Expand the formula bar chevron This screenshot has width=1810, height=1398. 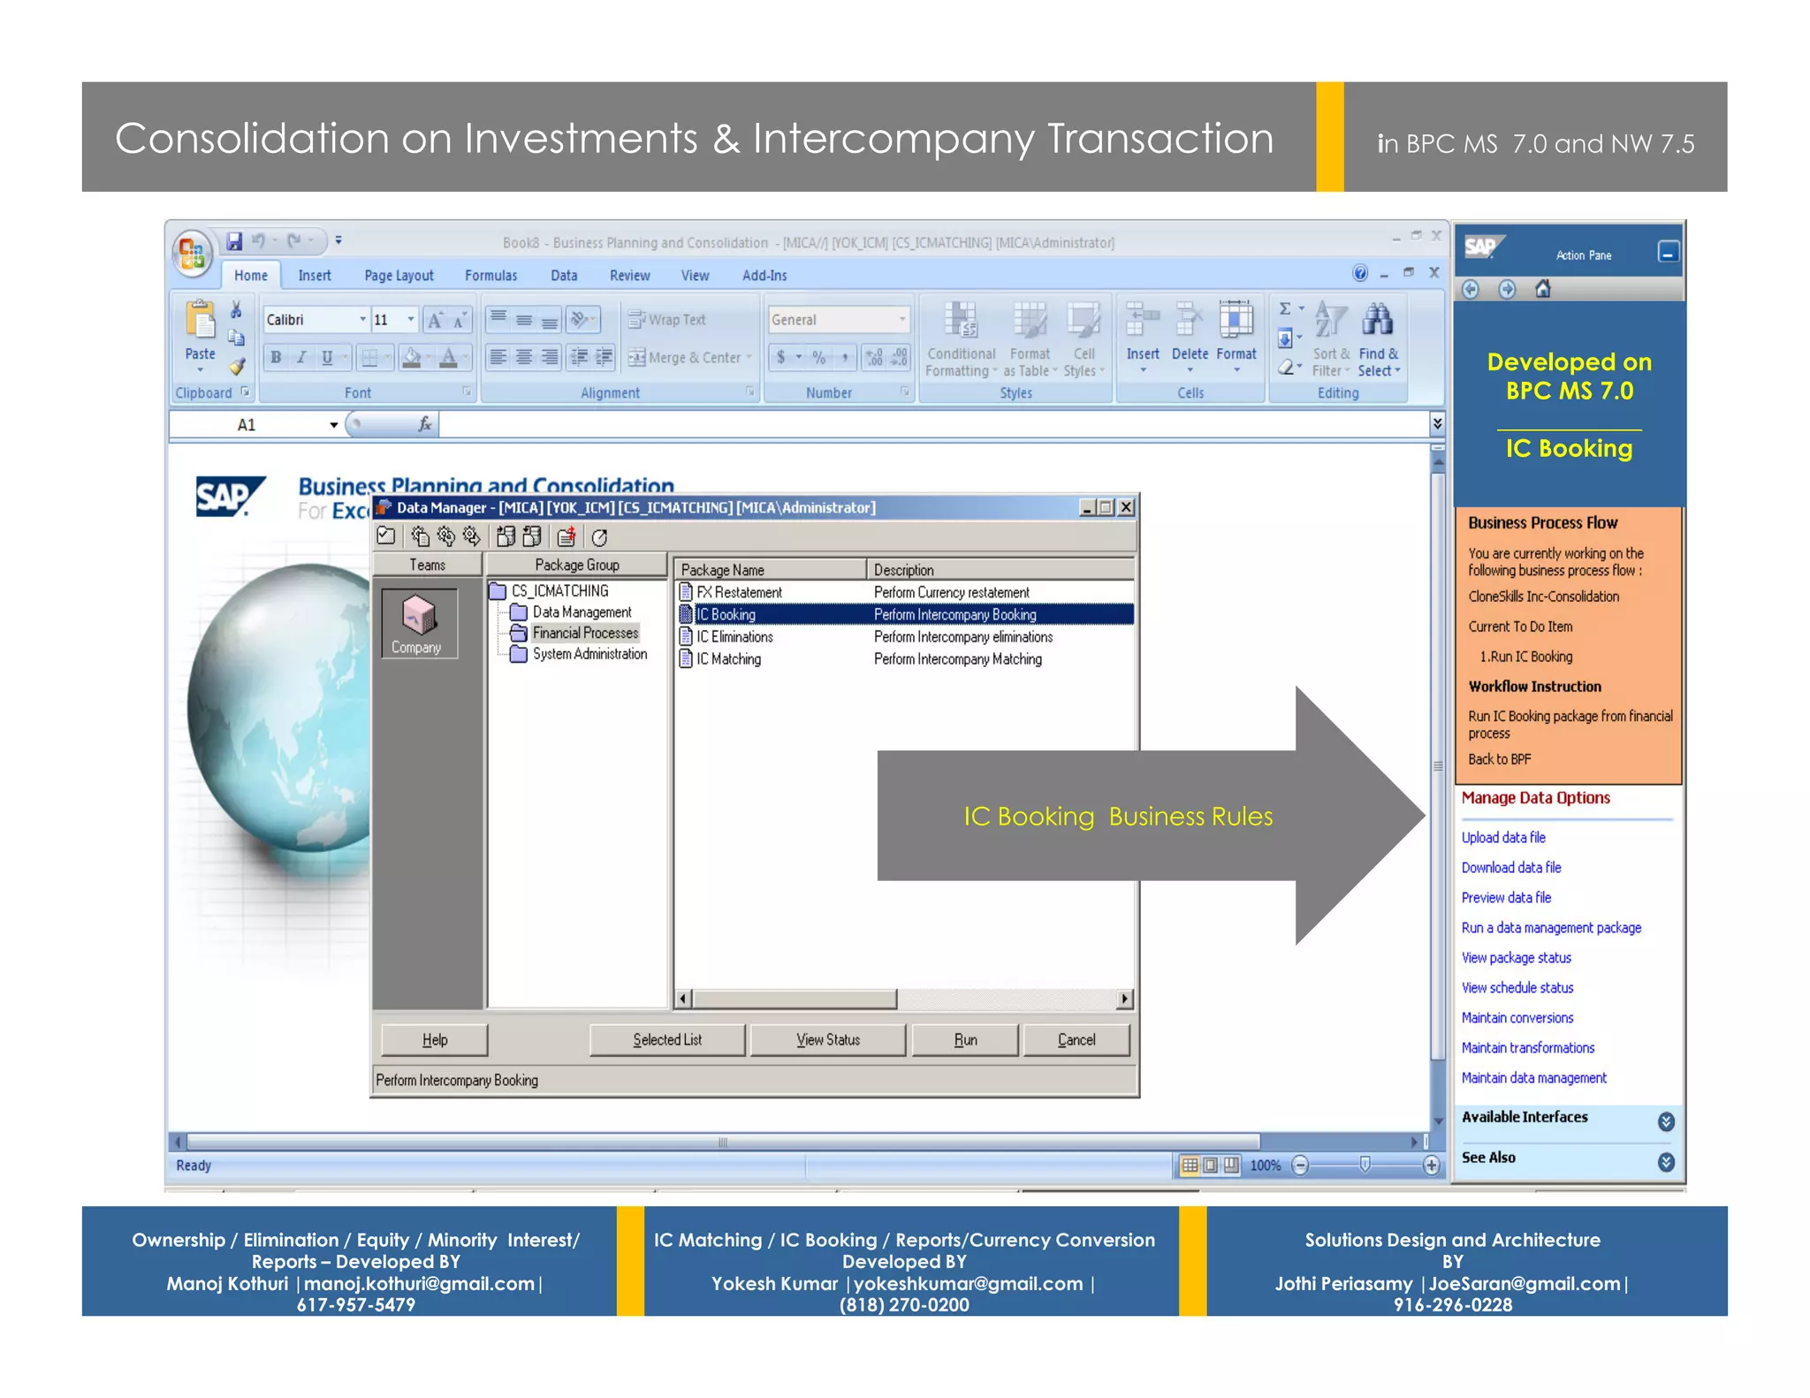pos(1437,424)
